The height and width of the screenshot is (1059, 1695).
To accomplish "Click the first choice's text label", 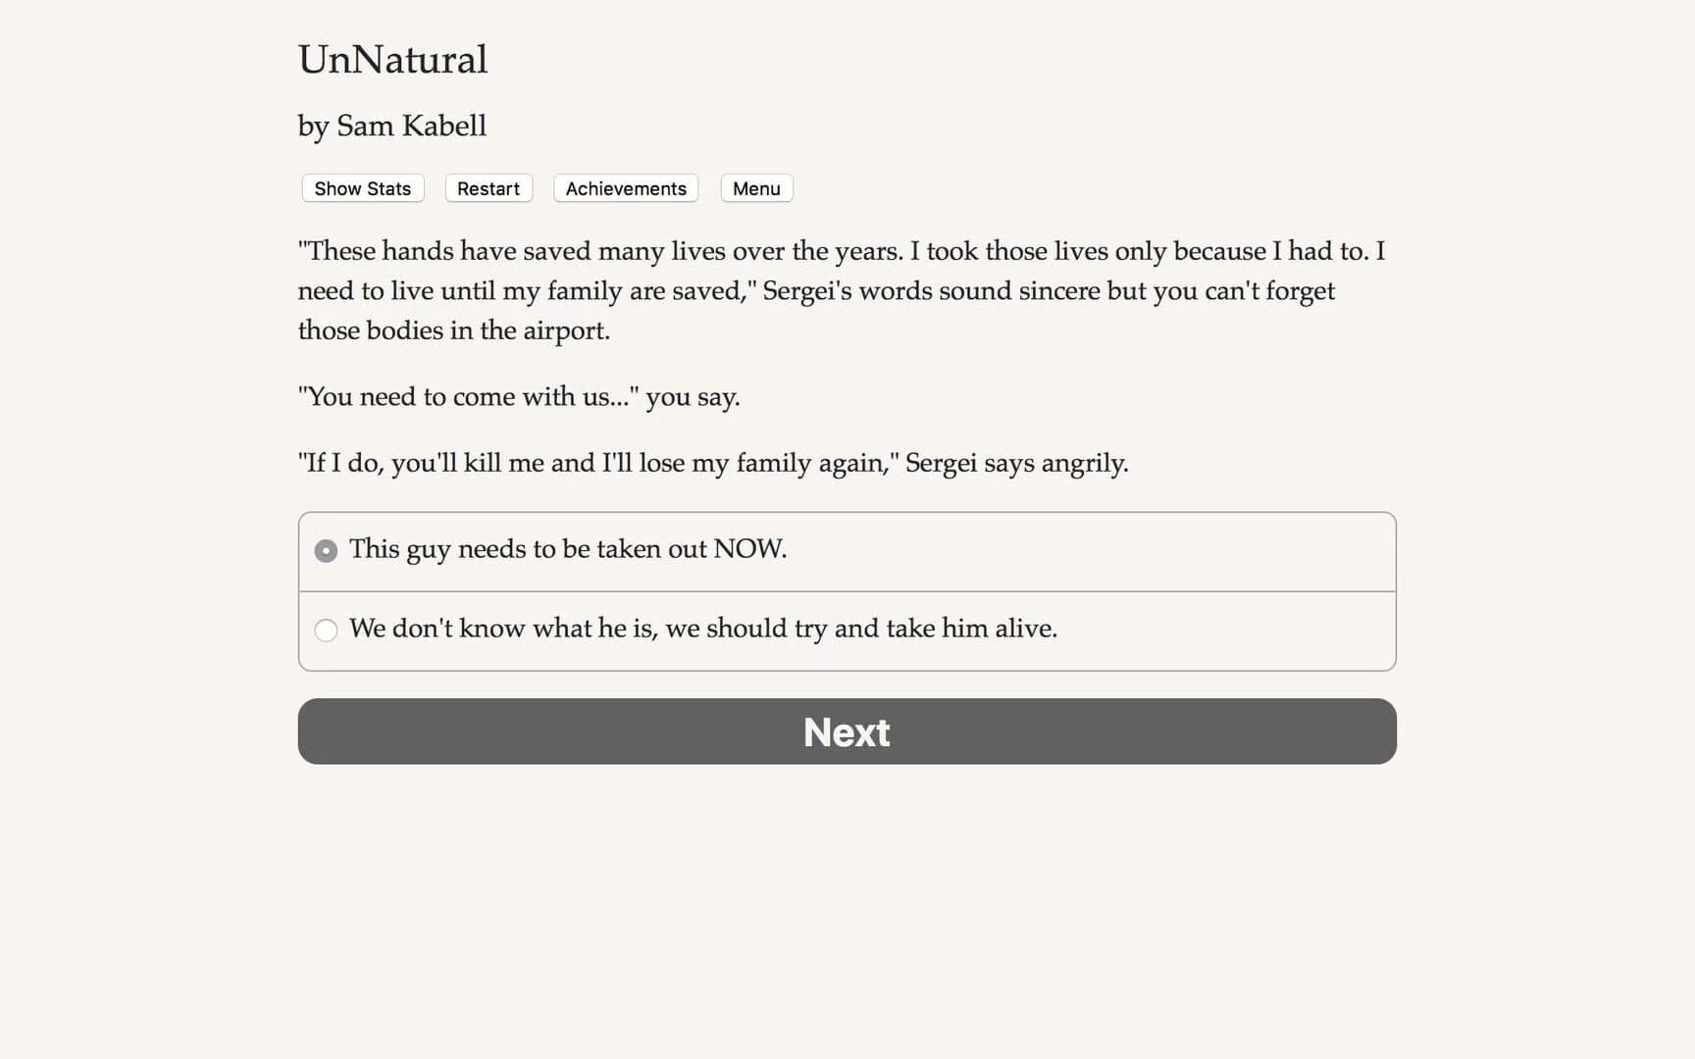I will click(x=569, y=549).
